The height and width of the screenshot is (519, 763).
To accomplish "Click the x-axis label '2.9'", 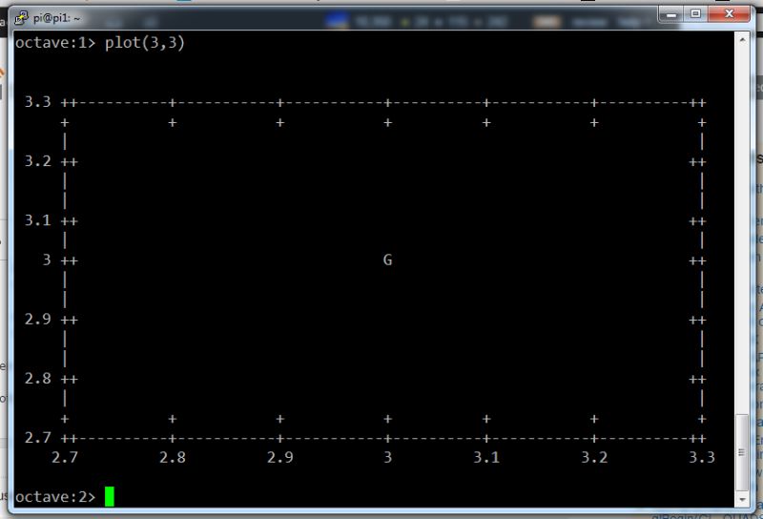I will 280,458.
